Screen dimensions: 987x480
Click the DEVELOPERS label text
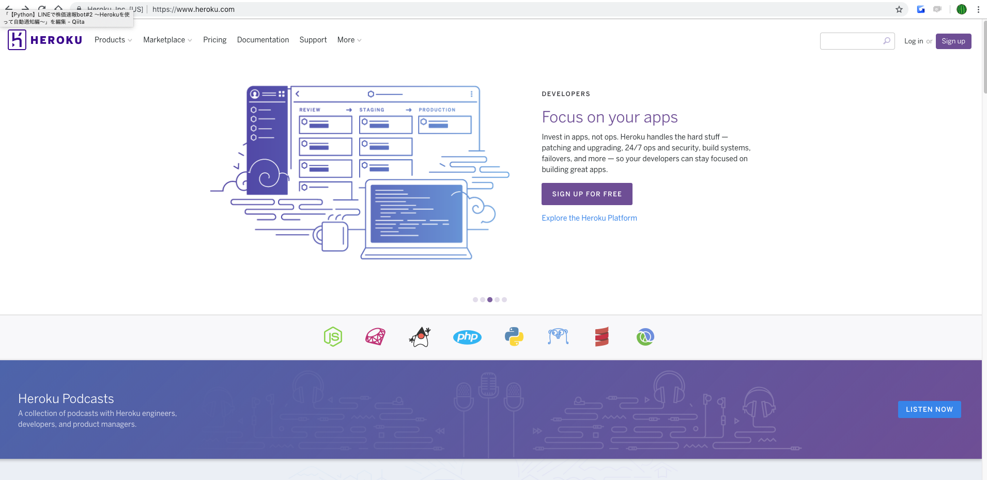[566, 94]
